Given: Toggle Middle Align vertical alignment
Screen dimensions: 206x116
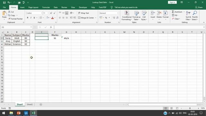Looking at the screenshot, I should pos(63,13).
